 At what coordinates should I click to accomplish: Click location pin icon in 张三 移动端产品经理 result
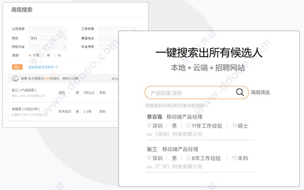[x=149, y=158]
